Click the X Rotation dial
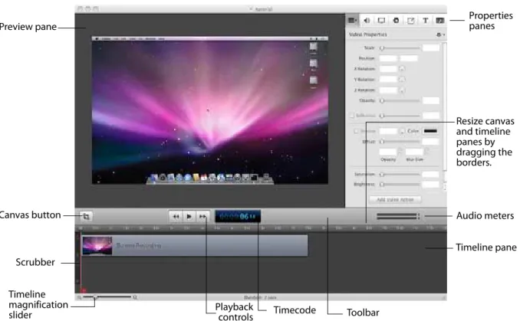 click(402, 69)
